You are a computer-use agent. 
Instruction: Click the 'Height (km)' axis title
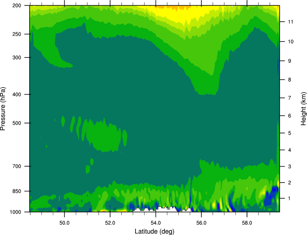[303, 108]
